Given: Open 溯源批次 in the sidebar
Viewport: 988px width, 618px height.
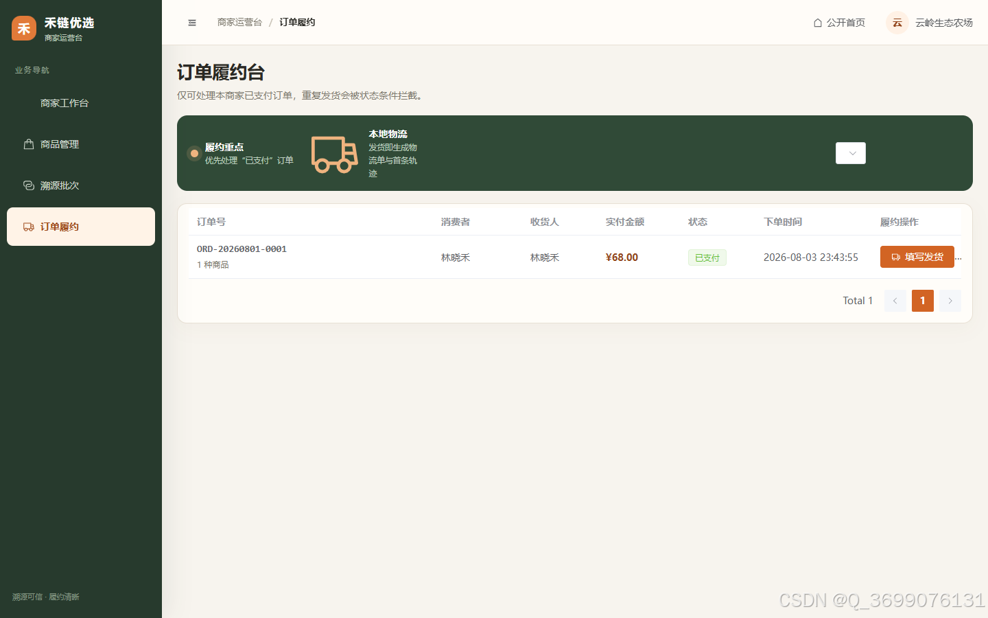Looking at the screenshot, I should click(81, 185).
